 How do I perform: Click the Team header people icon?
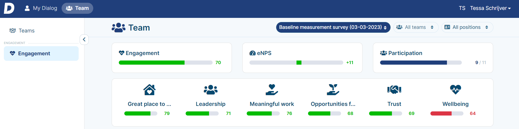(x=119, y=28)
